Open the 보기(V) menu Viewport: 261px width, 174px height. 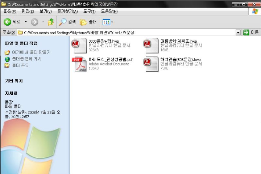coord(46,12)
